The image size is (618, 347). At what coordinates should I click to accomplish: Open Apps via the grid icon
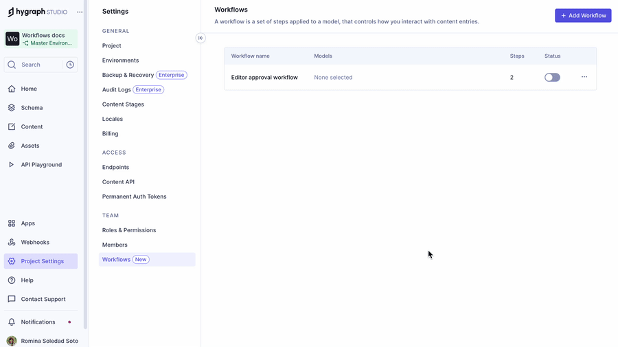[x=12, y=223]
